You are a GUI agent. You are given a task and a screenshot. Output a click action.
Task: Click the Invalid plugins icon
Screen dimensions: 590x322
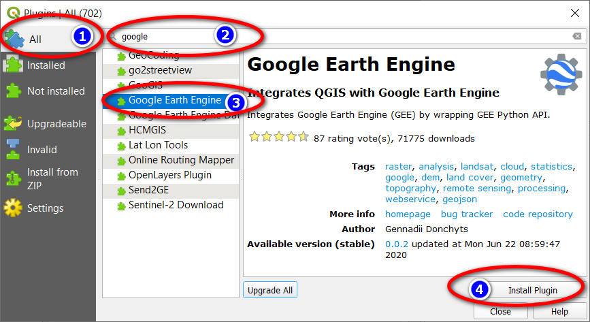tap(13, 149)
